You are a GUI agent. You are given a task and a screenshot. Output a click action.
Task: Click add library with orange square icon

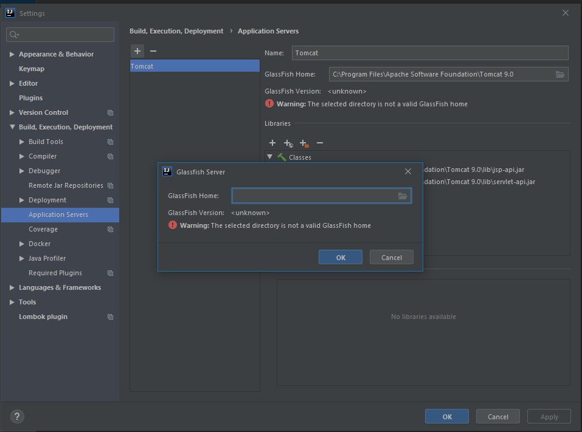coord(304,143)
